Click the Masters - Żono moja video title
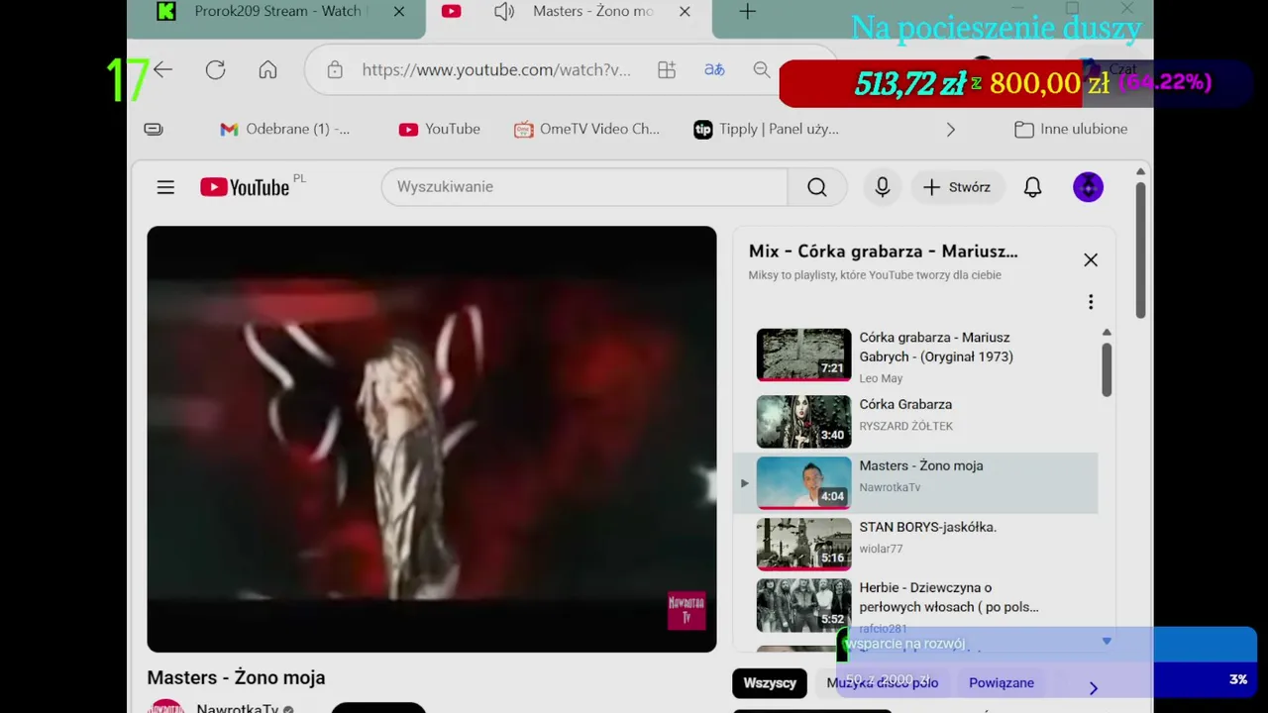 tap(236, 677)
